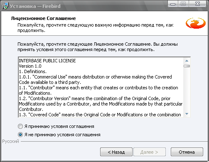Click the "Русский" language label

click(x=10, y=141)
